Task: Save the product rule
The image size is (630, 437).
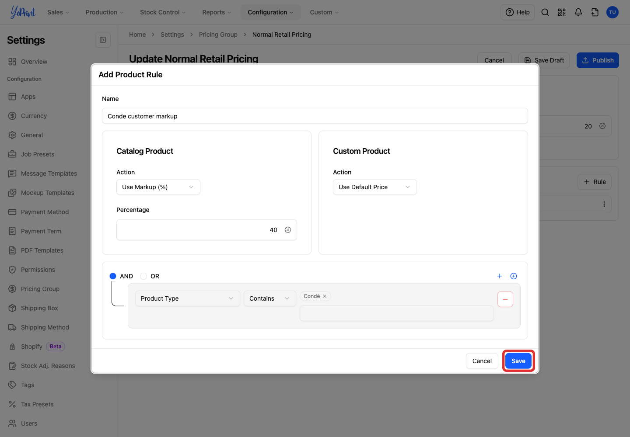Action: click(x=518, y=361)
